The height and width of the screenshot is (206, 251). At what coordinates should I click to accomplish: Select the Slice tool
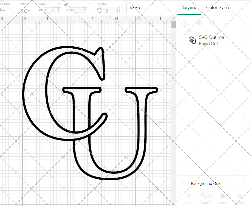188,199
